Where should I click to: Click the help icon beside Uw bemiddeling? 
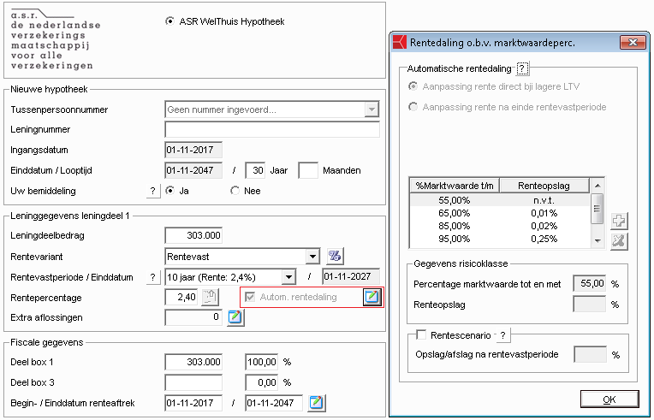[153, 192]
